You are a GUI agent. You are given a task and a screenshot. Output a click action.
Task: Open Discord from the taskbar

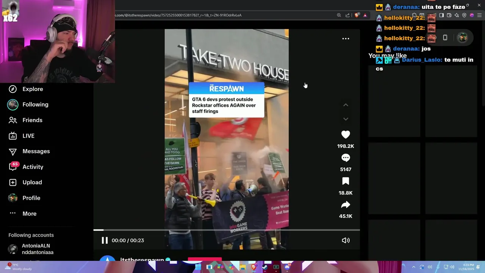(287, 267)
